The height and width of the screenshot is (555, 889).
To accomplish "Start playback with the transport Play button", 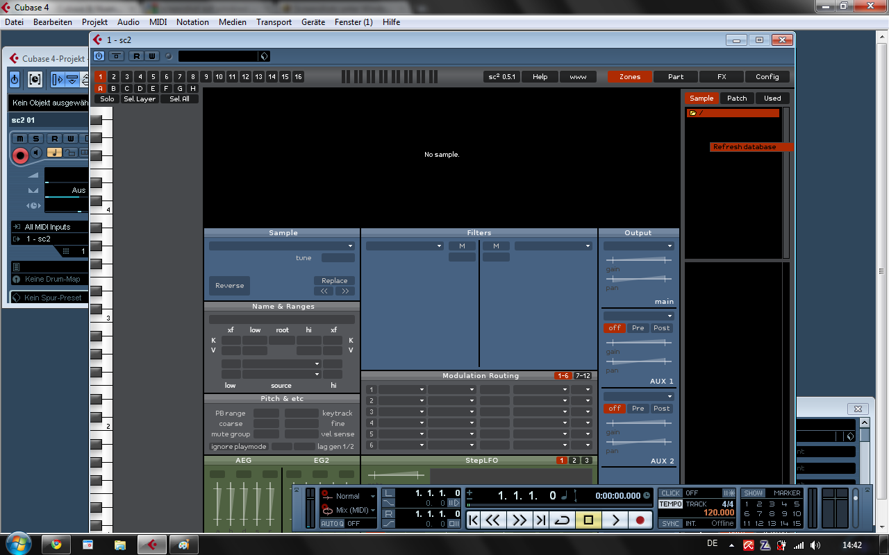I will (615, 520).
